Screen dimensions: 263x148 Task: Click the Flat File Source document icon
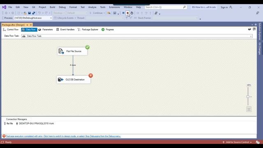(x=61, y=51)
